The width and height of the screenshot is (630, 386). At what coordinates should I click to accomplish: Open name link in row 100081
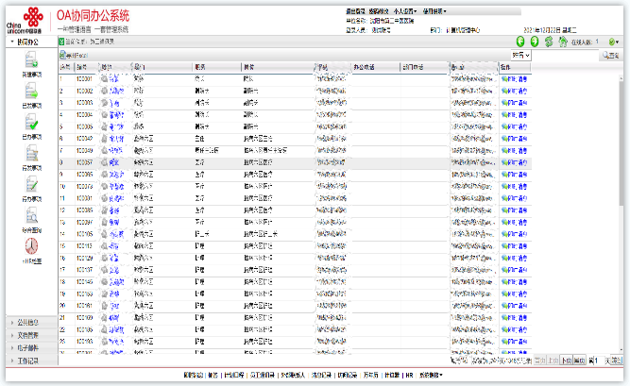pyautogui.click(x=116, y=198)
